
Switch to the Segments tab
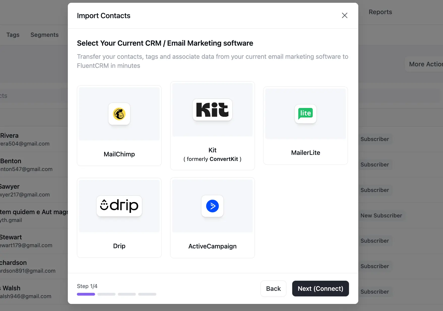click(x=44, y=35)
